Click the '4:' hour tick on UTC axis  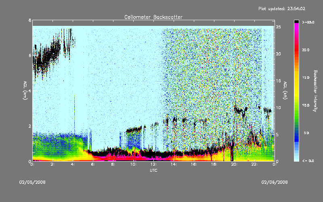tap(73, 164)
